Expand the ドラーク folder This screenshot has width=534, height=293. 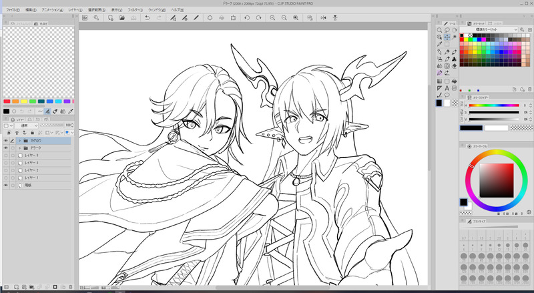coord(20,148)
